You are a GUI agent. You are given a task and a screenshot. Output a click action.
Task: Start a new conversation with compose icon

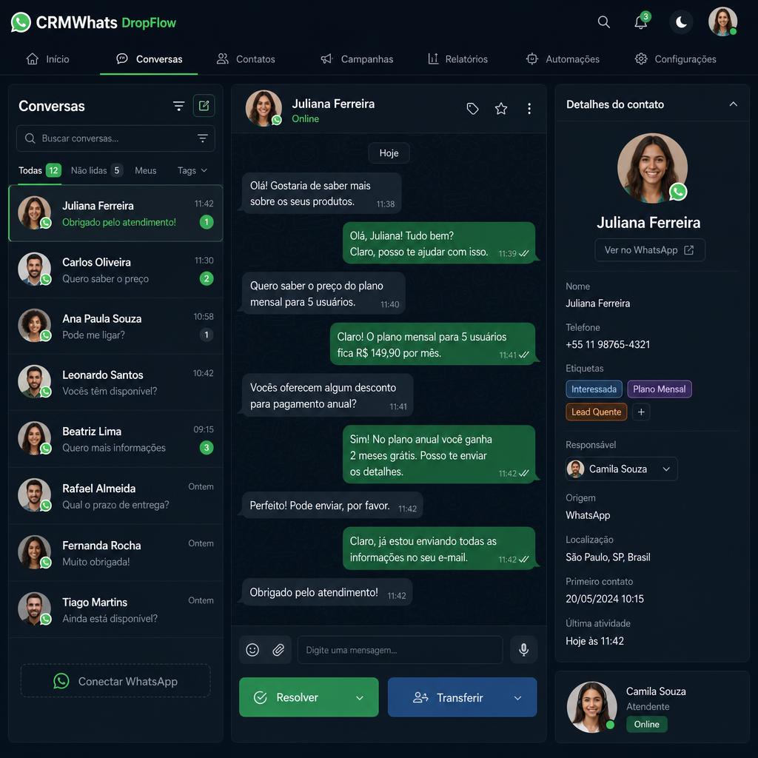coord(204,105)
